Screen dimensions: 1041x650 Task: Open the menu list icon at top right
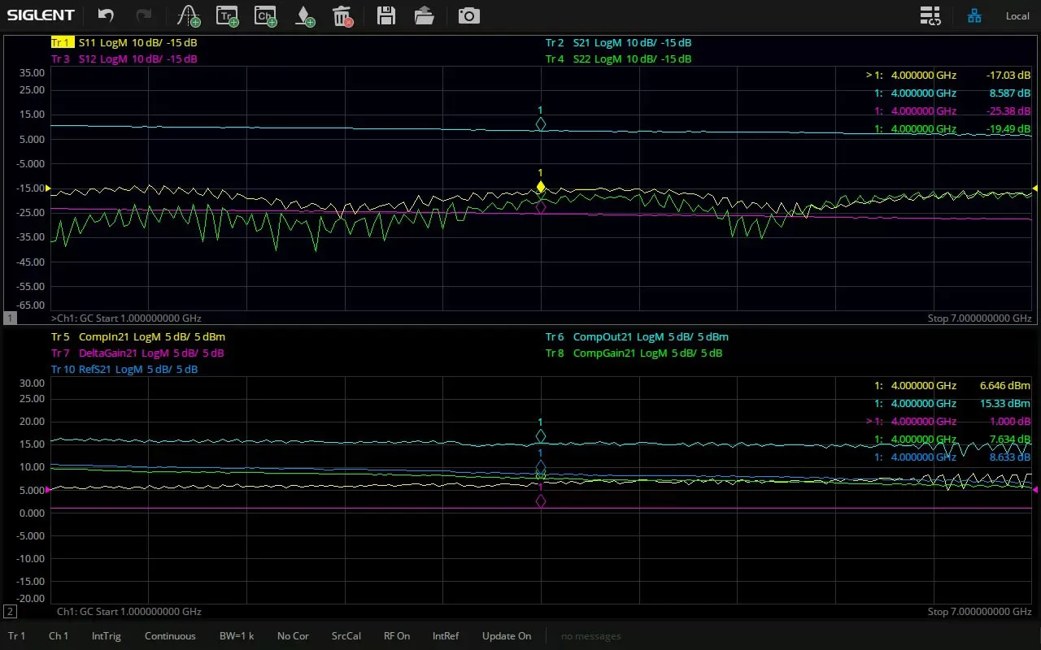930,15
